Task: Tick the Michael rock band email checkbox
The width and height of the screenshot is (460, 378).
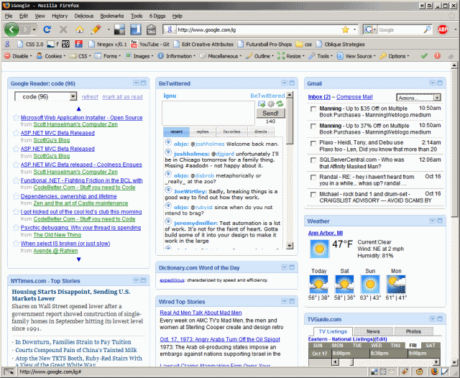Action: click(313, 195)
